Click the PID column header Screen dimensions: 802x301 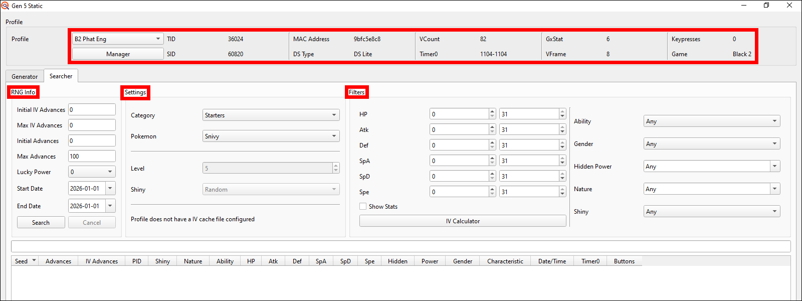coord(137,261)
